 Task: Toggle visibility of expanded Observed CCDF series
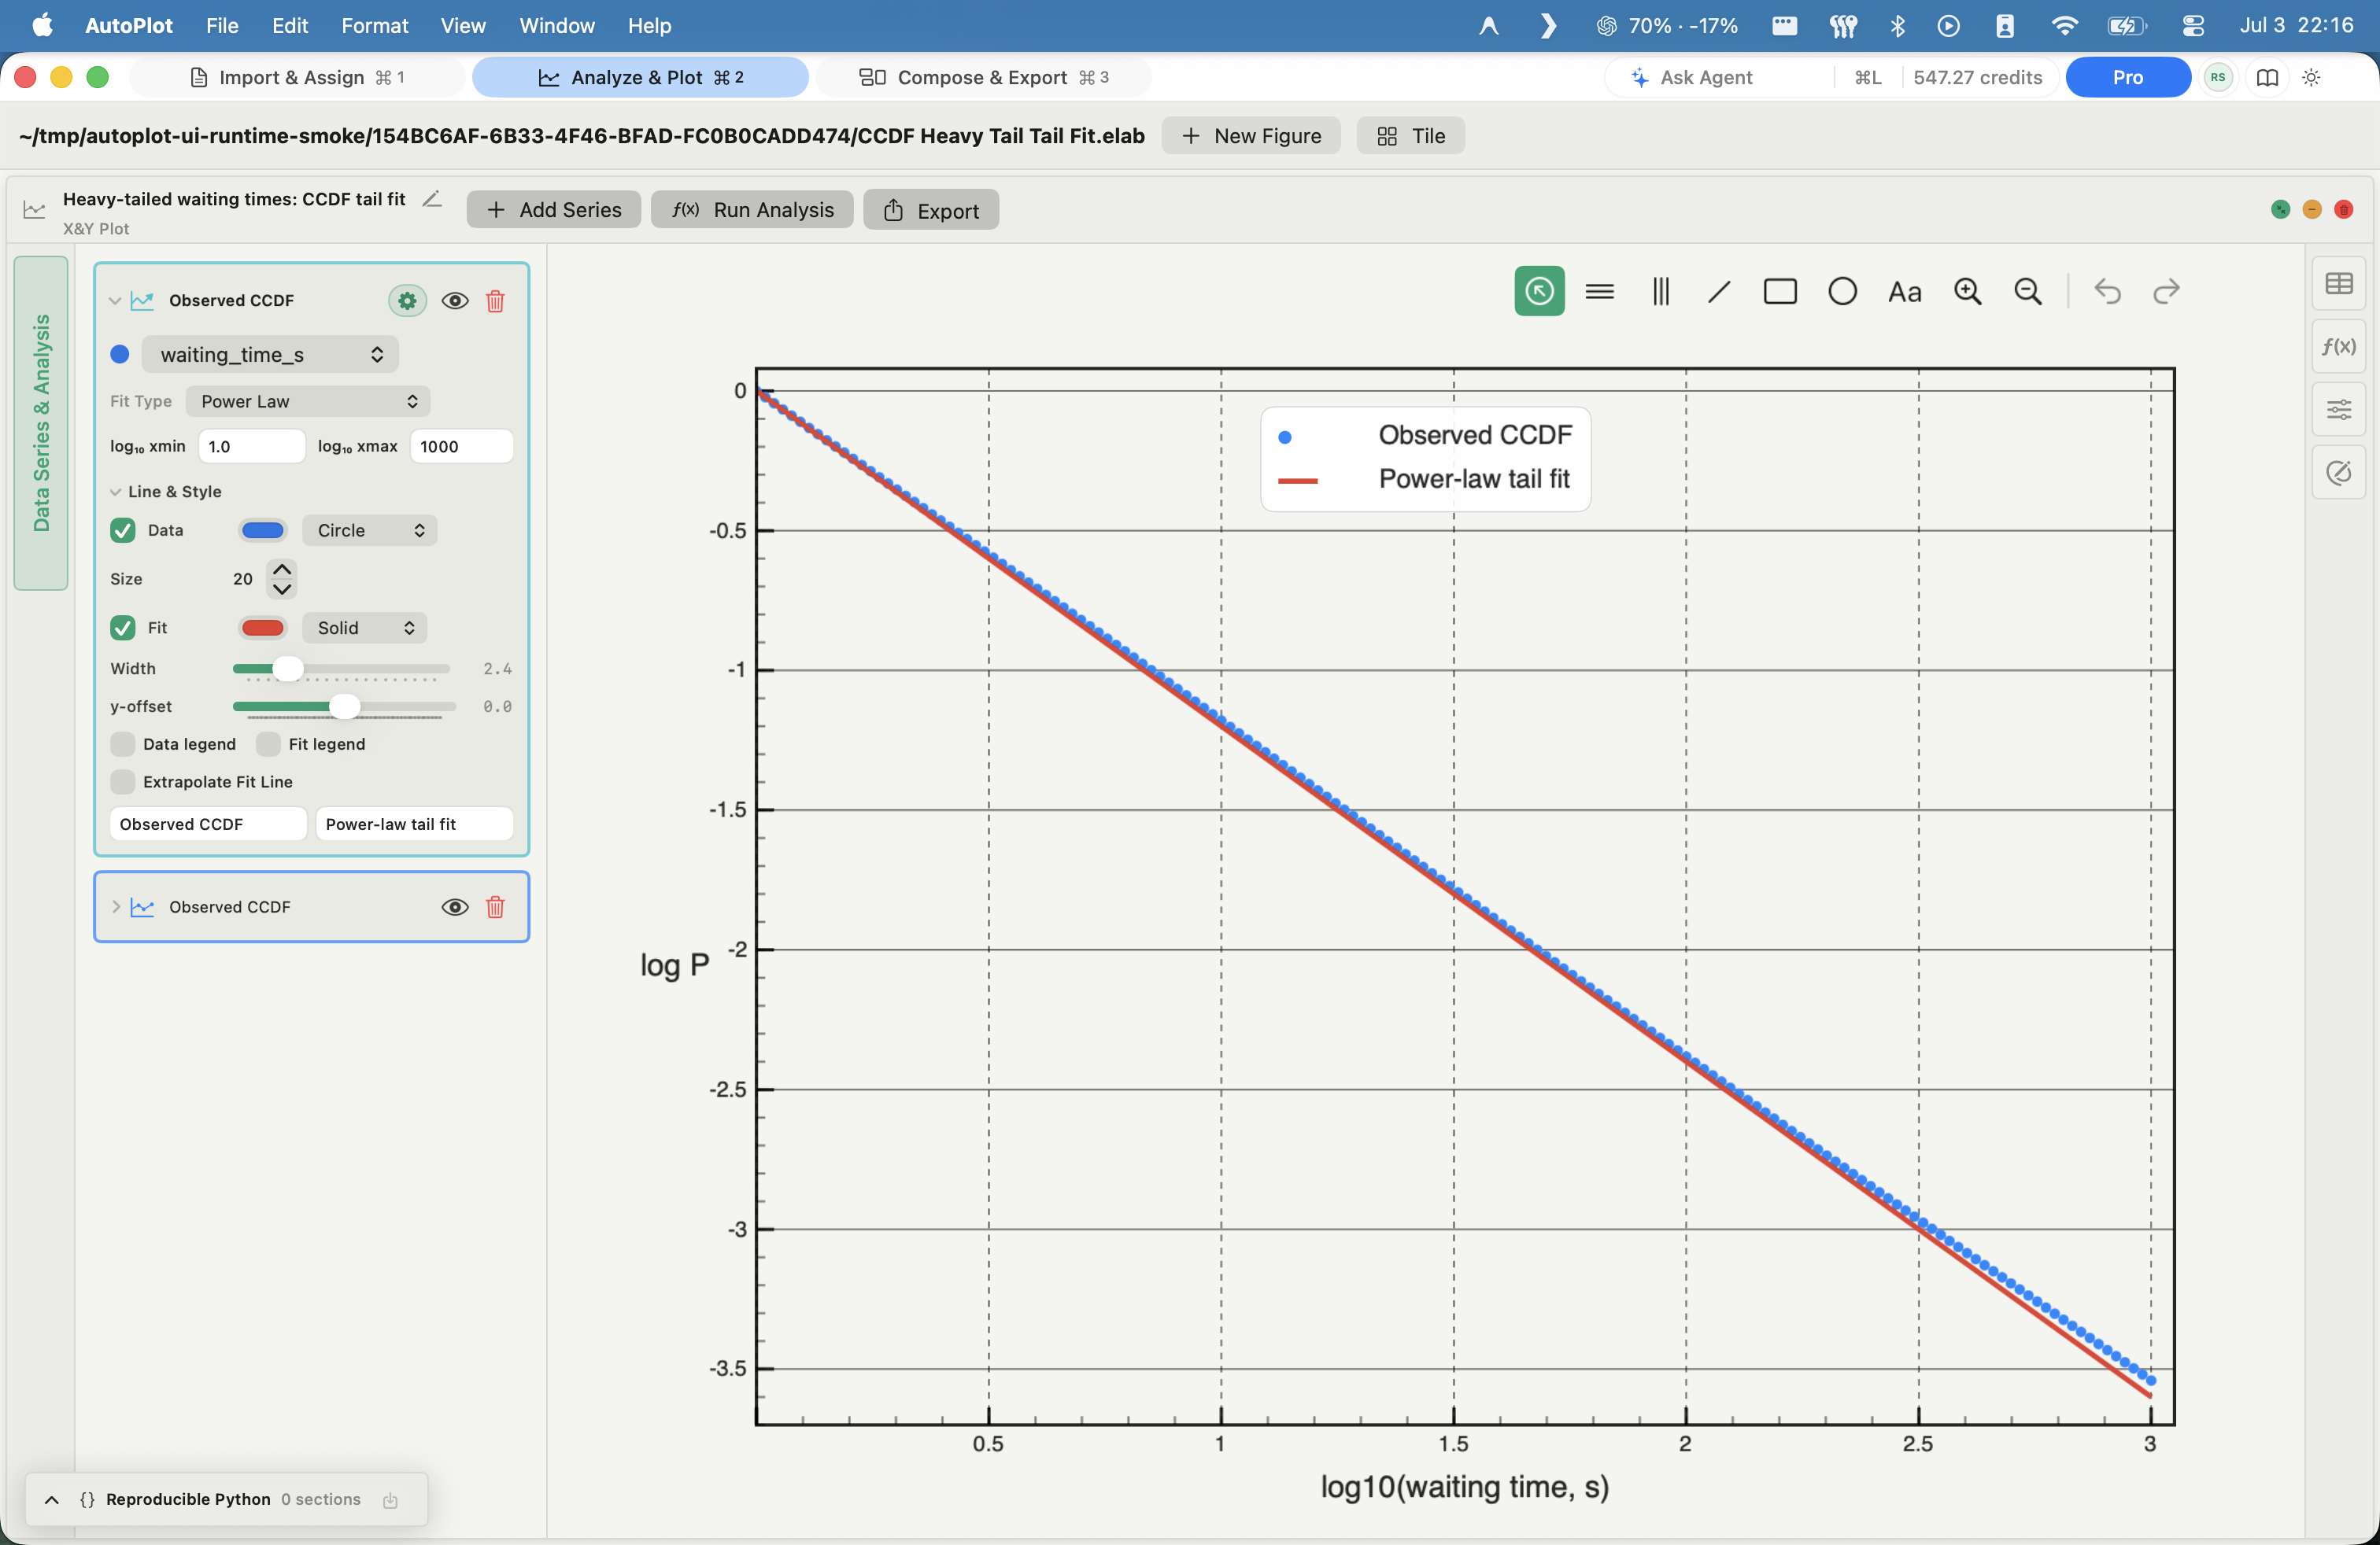455,300
